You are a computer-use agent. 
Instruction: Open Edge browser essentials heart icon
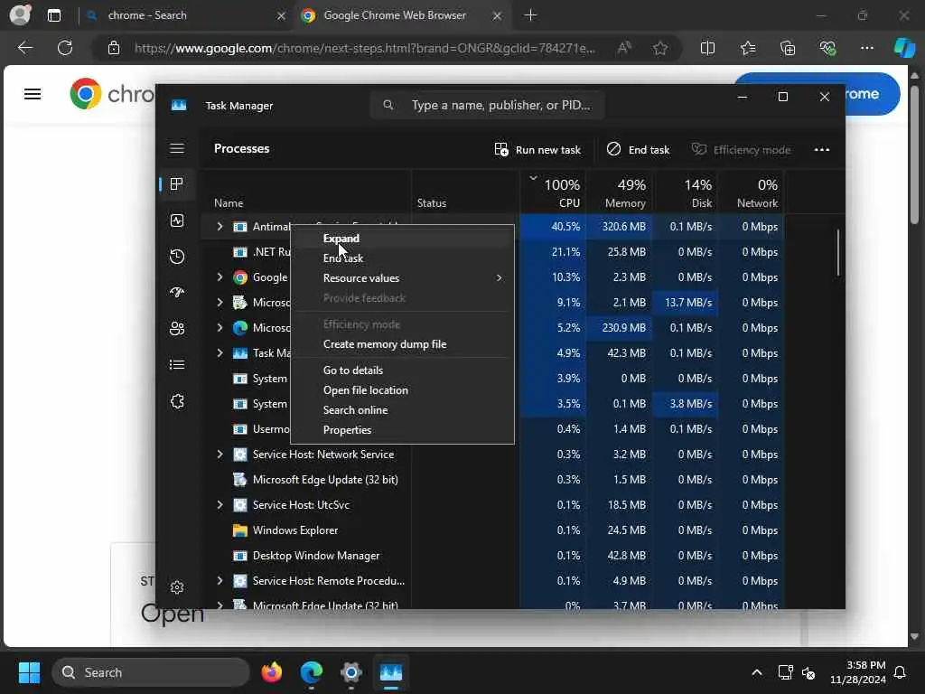click(x=827, y=48)
